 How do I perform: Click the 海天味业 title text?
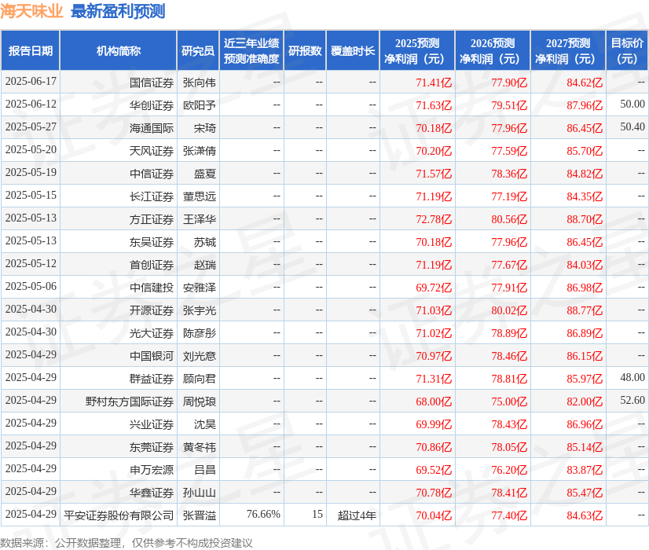click(x=31, y=11)
